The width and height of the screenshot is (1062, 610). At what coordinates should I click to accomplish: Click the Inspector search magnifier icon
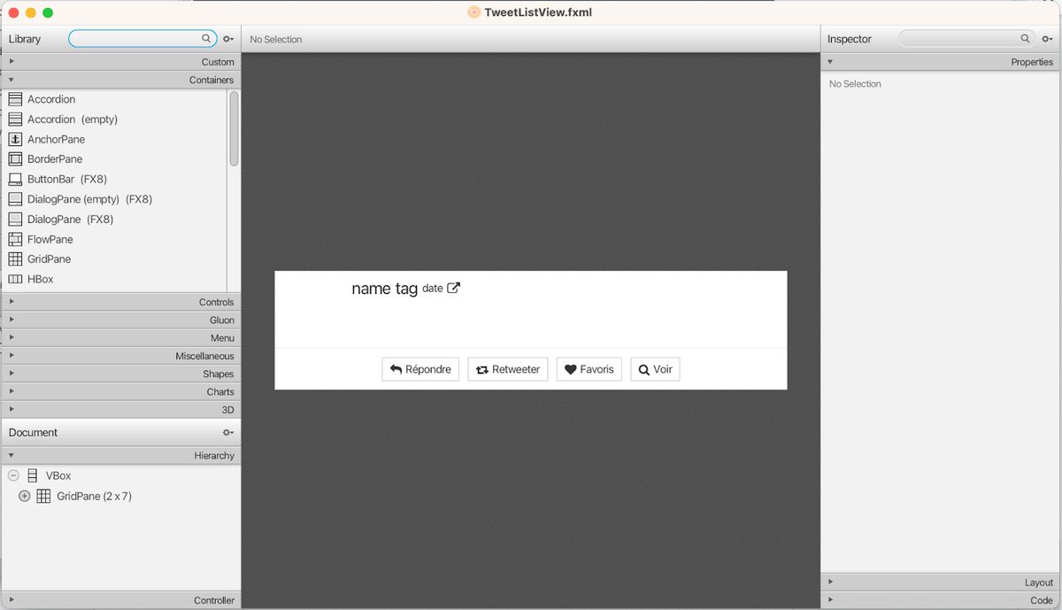pyautogui.click(x=1025, y=39)
